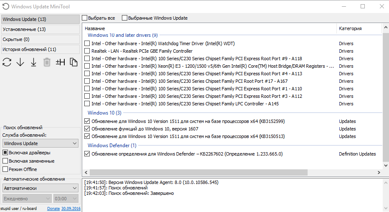Click the refresh check-for-updates icon
The height and width of the screenshot is (212, 389).
tap(7, 62)
